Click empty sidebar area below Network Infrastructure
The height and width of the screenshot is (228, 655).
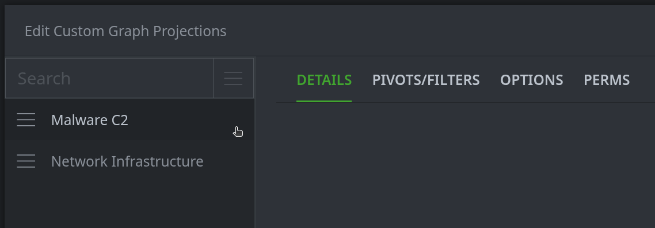pyautogui.click(x=130, y=204)
